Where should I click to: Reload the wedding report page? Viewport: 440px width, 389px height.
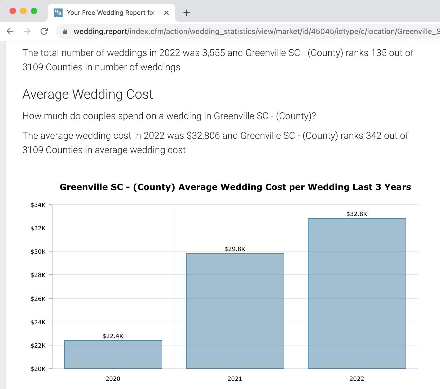click(x=44, y=31)
